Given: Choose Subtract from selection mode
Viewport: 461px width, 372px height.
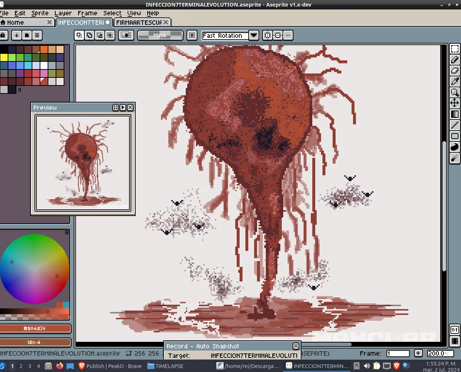Looking at the screenshot, I should (x=100, y=35).
